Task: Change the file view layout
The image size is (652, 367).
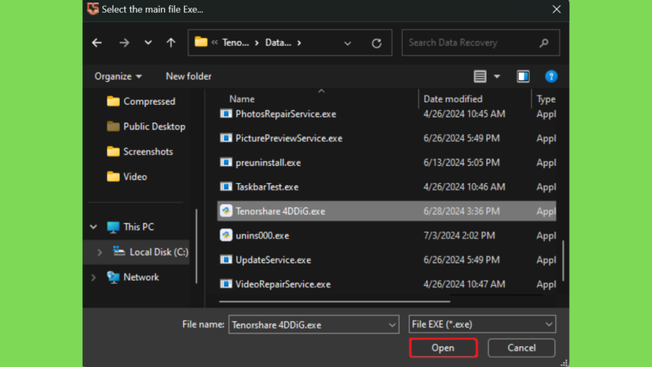Action: [x=480, y=76]
